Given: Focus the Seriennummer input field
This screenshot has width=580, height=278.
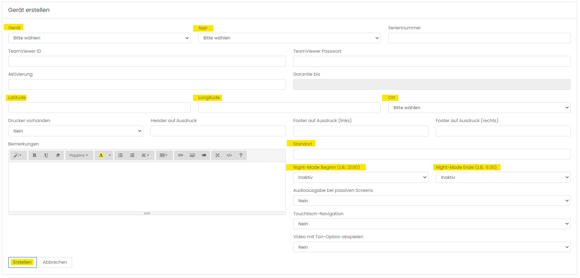Looking at the screenshot, I should click(479, 38).
